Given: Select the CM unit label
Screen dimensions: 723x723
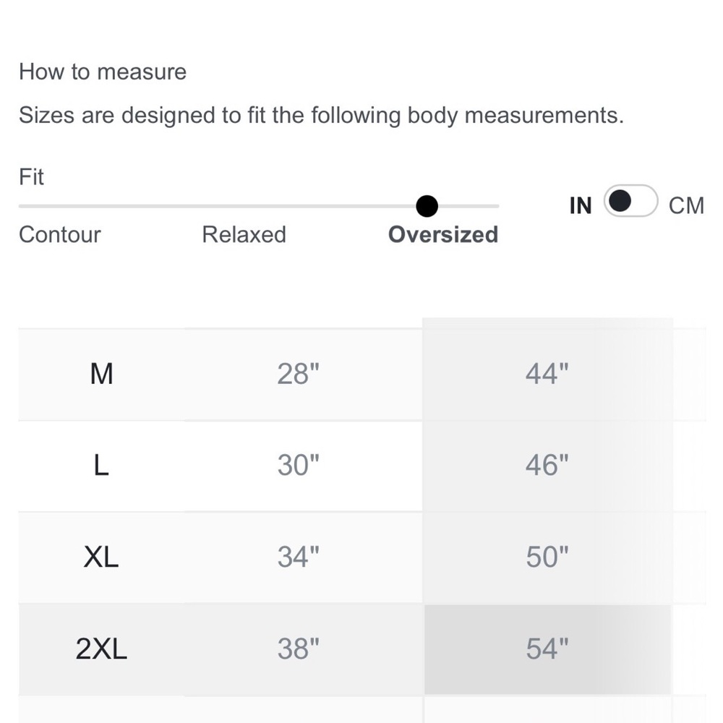Looking at the screenshot, I should pos(687,205).
